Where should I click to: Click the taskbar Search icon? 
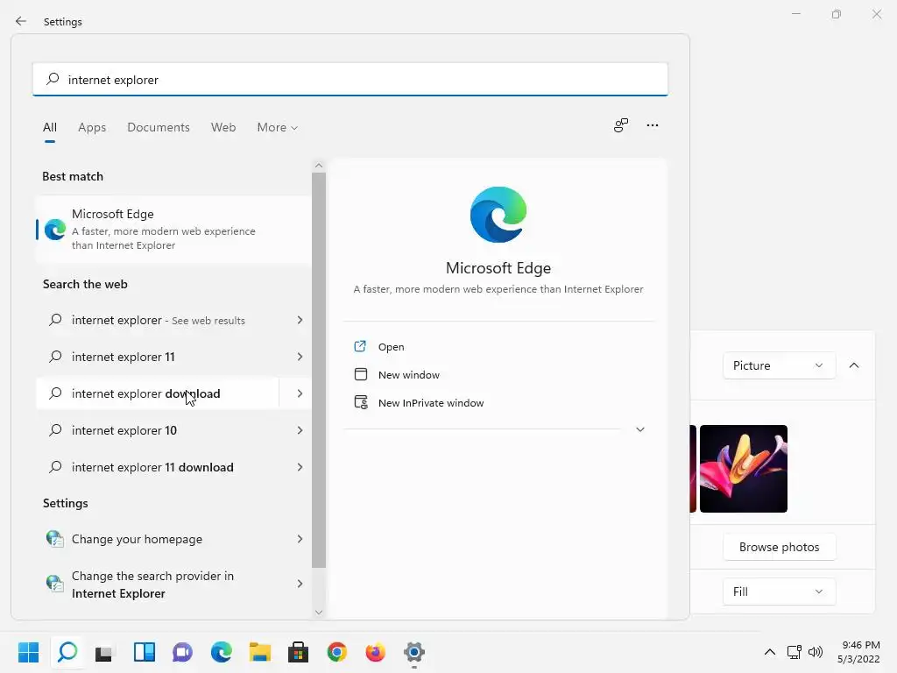pos(67,652)
